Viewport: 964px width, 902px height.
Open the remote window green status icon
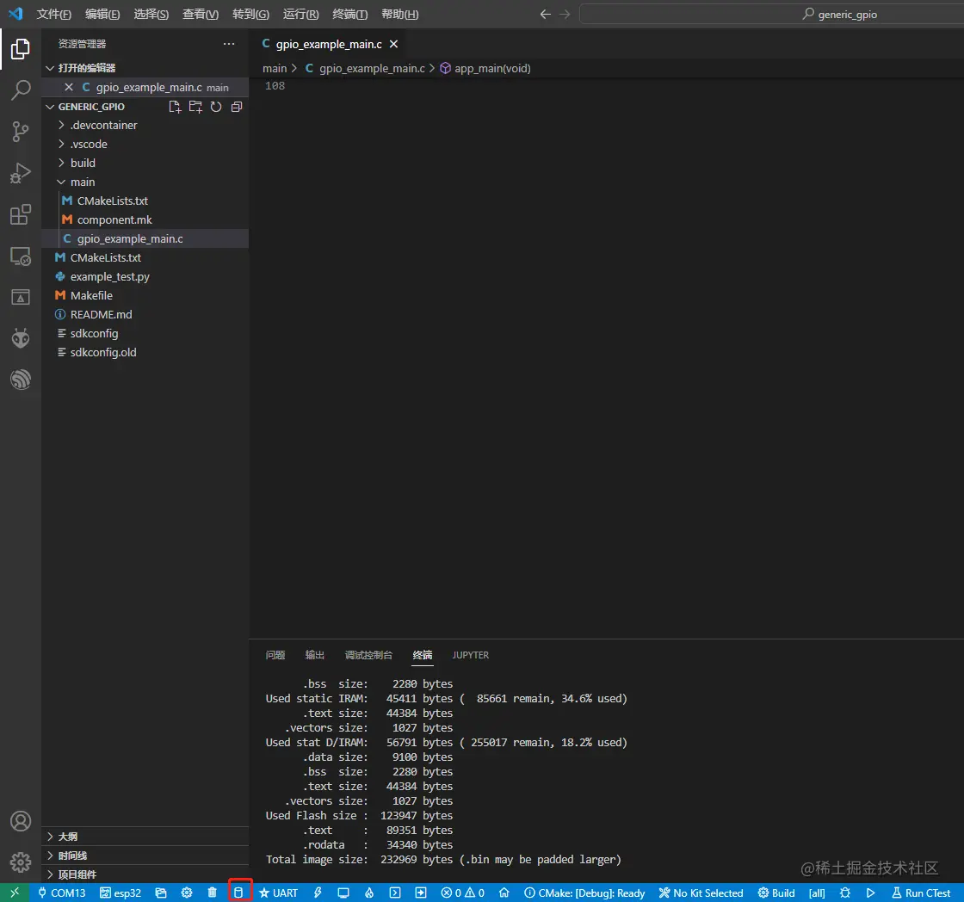pos(14,893)
